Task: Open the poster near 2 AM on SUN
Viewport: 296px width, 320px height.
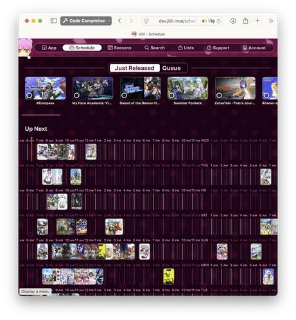Action: coord(222,251)
